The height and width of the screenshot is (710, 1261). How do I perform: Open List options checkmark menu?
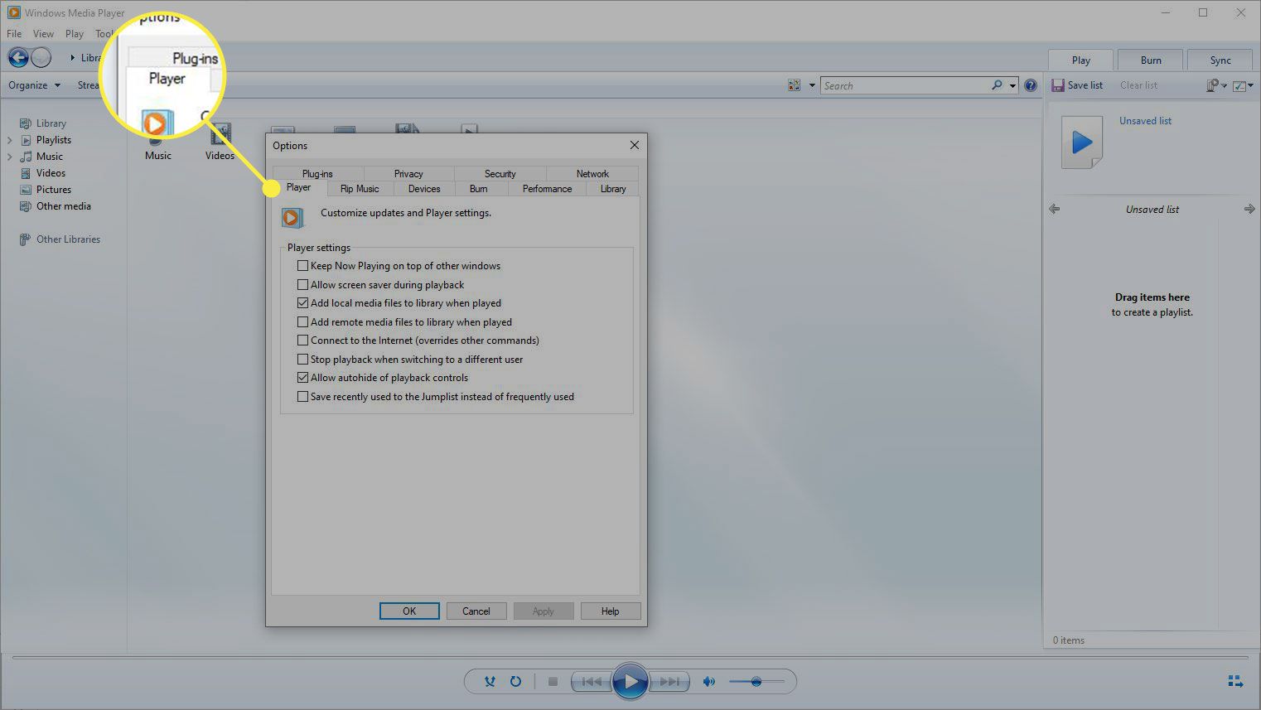pos(1243,85)
